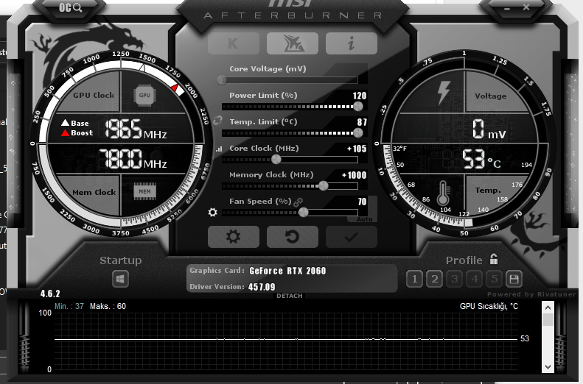The height and width of the screenshot is (384, 583).
Task: Click the Power Limit value 120
Action: [360, 96]
